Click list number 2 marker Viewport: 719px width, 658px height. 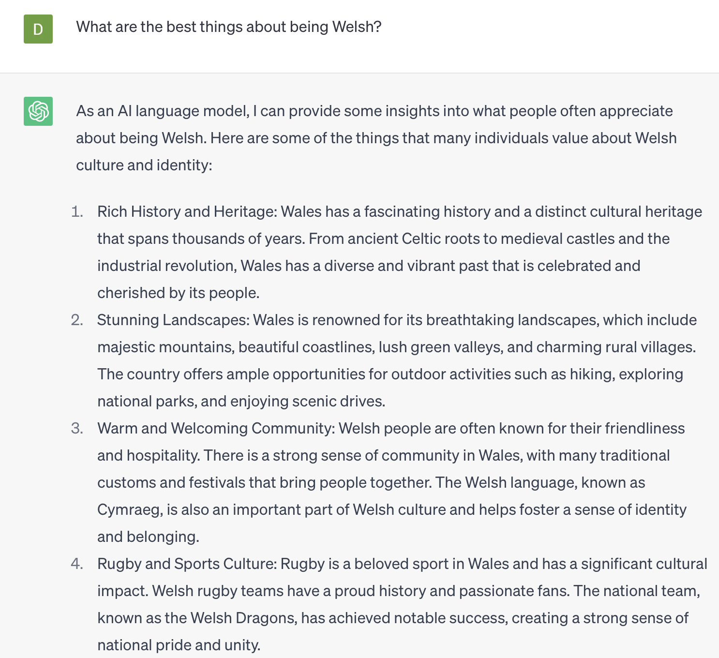coord(77,320)
